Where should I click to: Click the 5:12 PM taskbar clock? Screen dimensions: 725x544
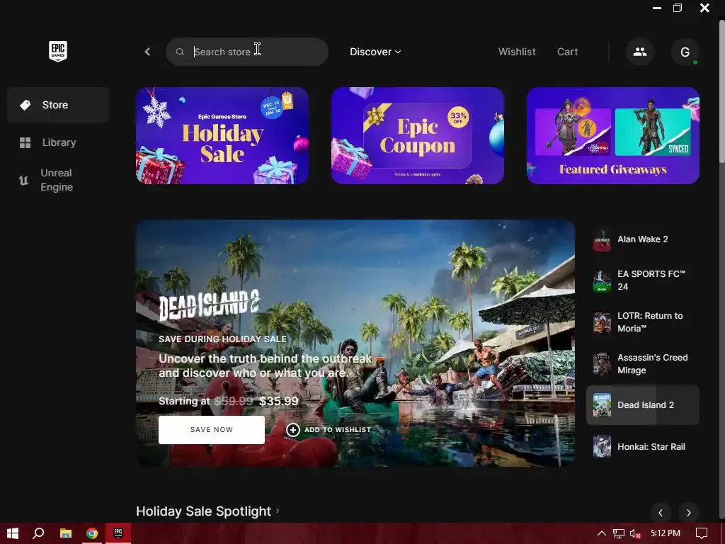[666, 533]
